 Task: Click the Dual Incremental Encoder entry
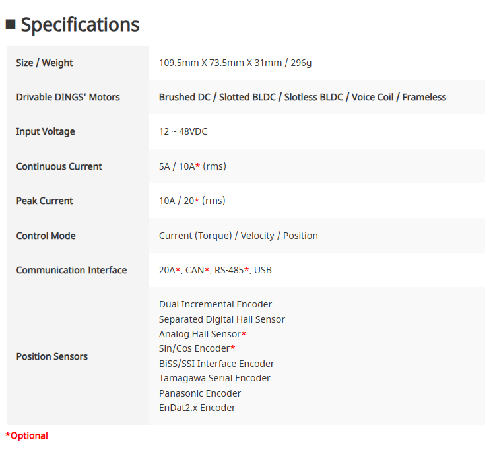(x=215, y=304)
